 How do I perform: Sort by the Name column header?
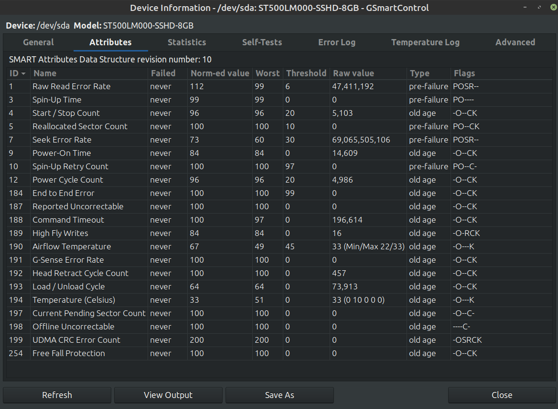[x=89, y=73]
